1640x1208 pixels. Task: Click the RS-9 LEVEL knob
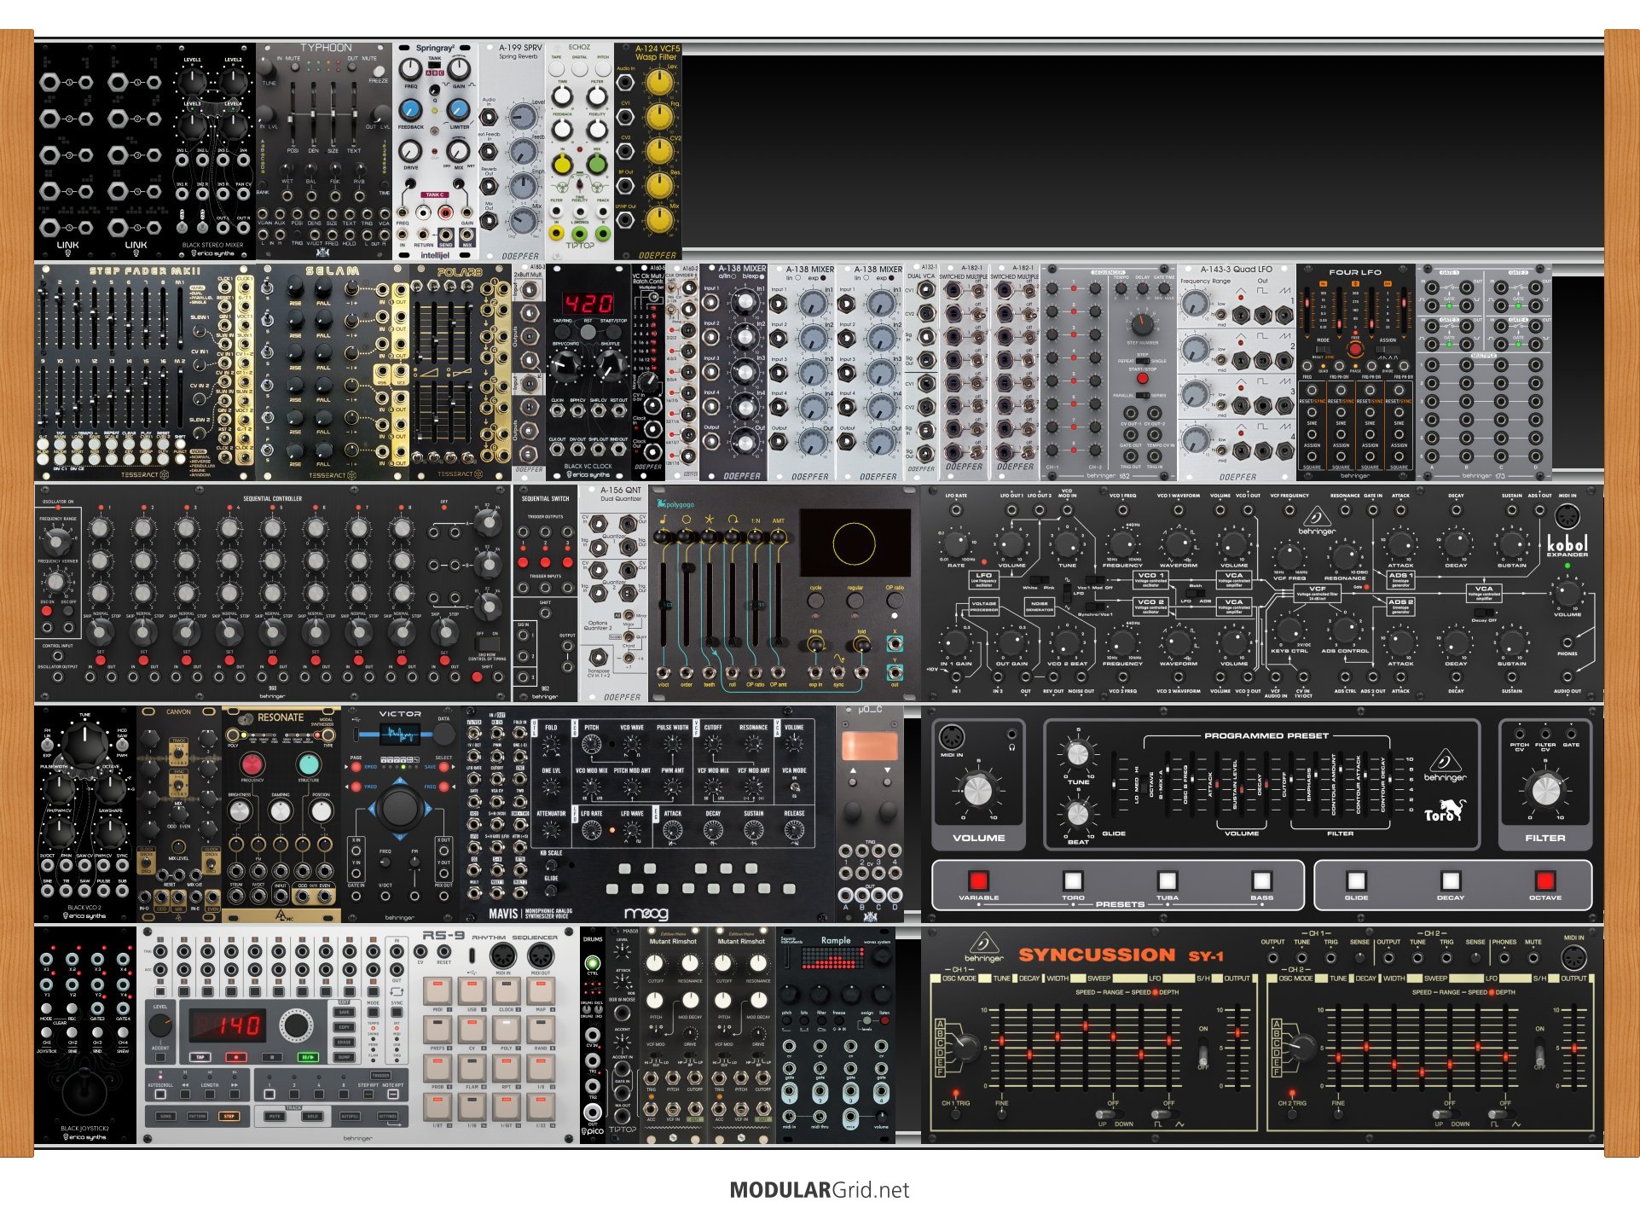(x=160, y=1025)
